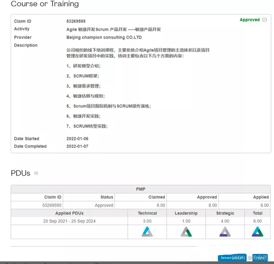Click the Total column header
Viewport: 274px width, 264px height.
click(258, 213)
